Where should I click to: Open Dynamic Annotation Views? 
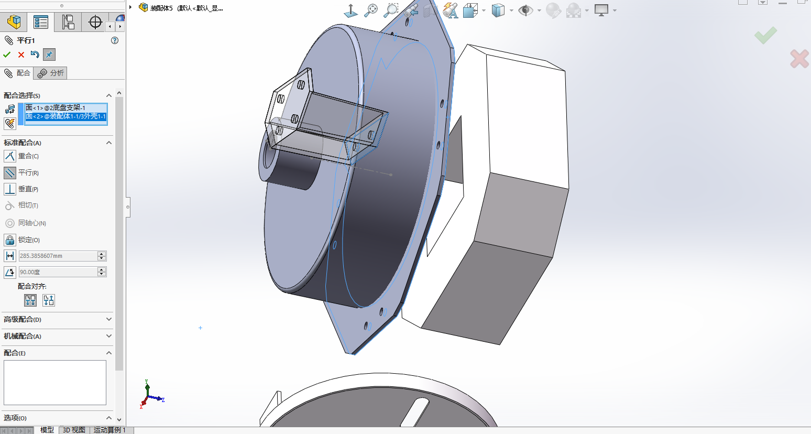(x=450, y=10)
